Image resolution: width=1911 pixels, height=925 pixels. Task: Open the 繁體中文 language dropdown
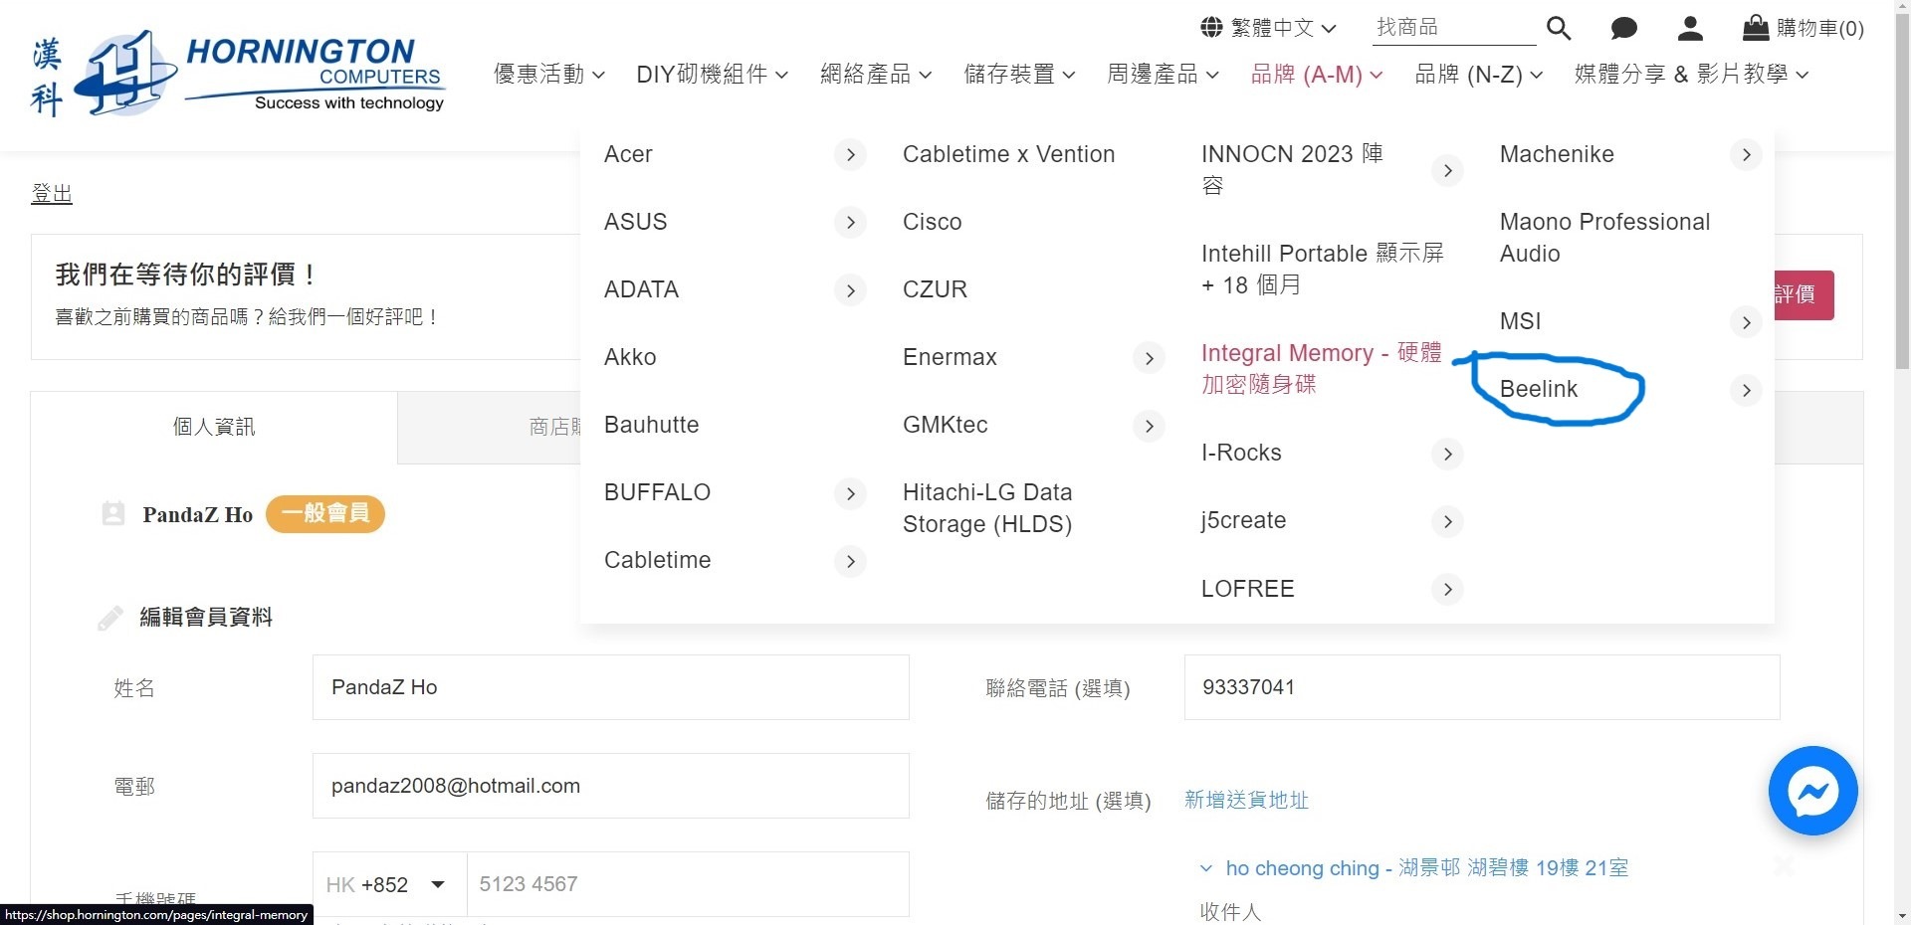coord(1269,28)
